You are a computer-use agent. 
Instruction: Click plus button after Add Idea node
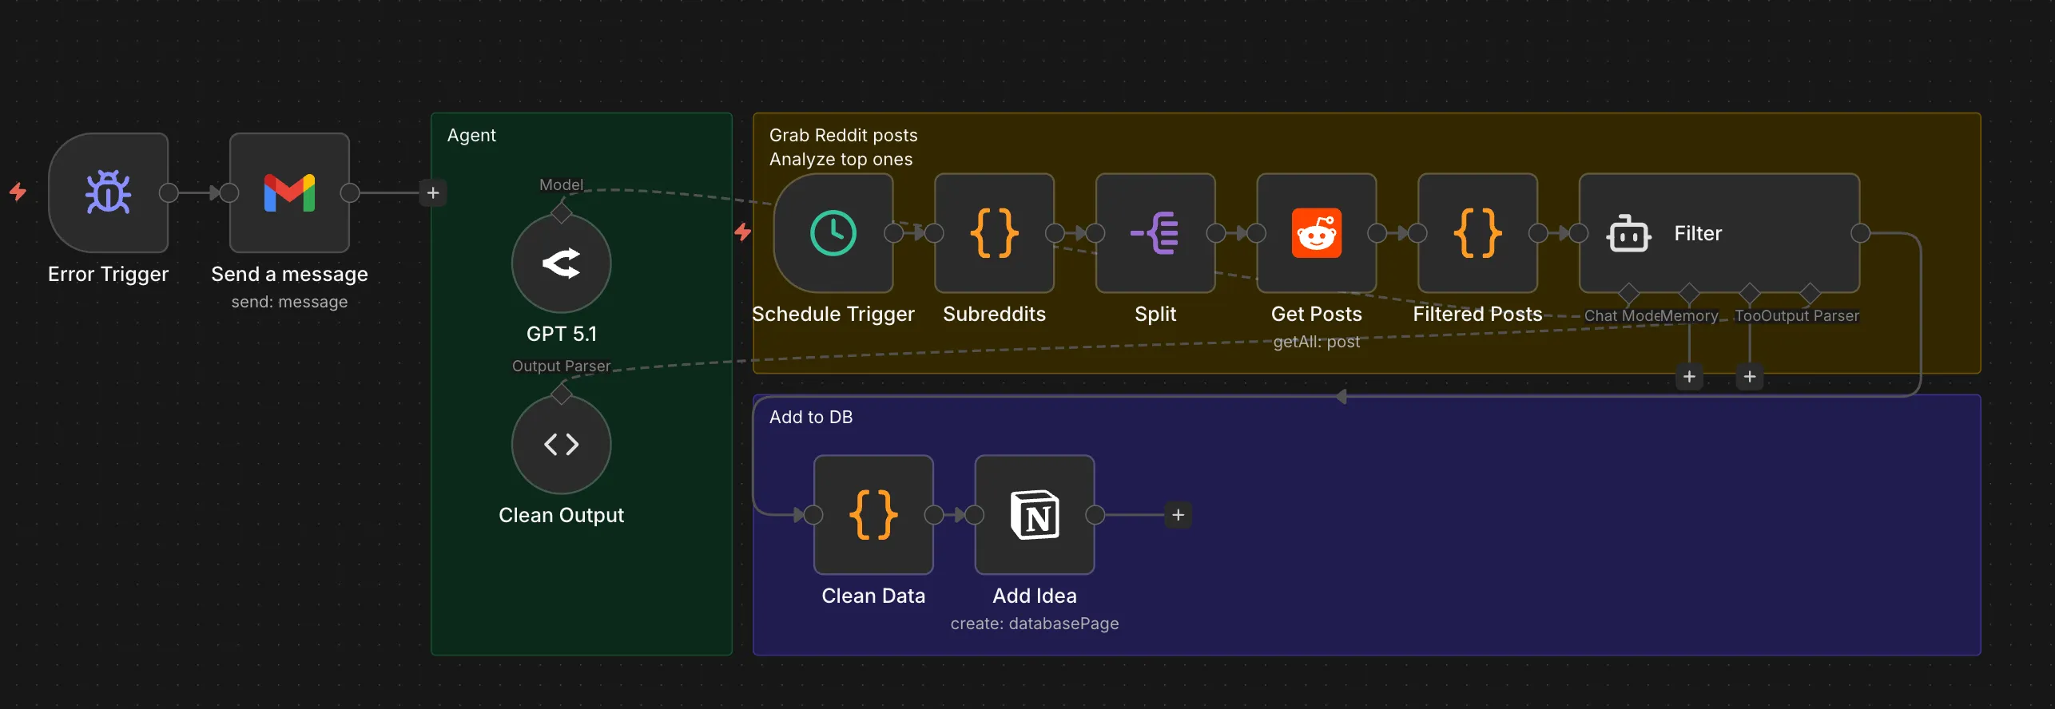coord(1179,515)
